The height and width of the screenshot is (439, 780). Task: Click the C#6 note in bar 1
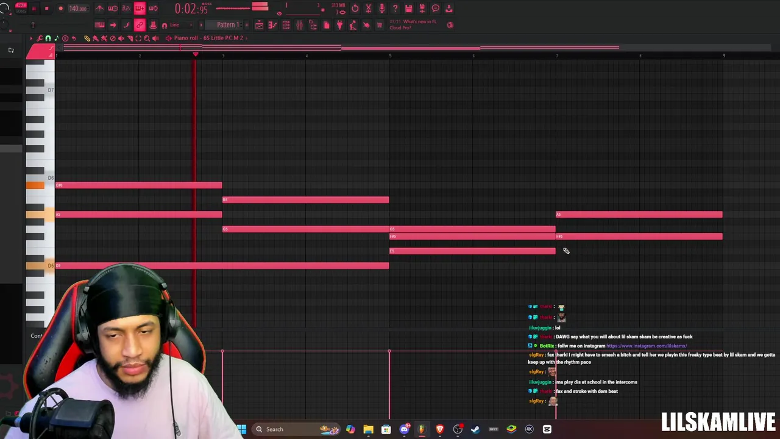pos(139,185)
